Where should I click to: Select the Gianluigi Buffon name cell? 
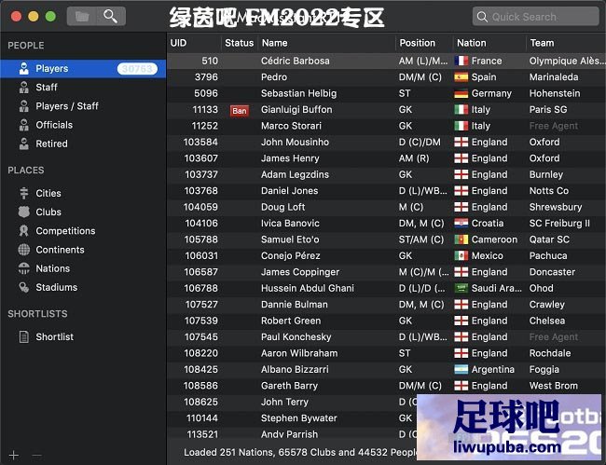(x=296, y=110)
